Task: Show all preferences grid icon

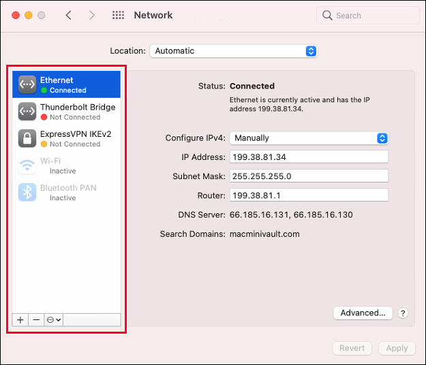Action: point(118,15)
